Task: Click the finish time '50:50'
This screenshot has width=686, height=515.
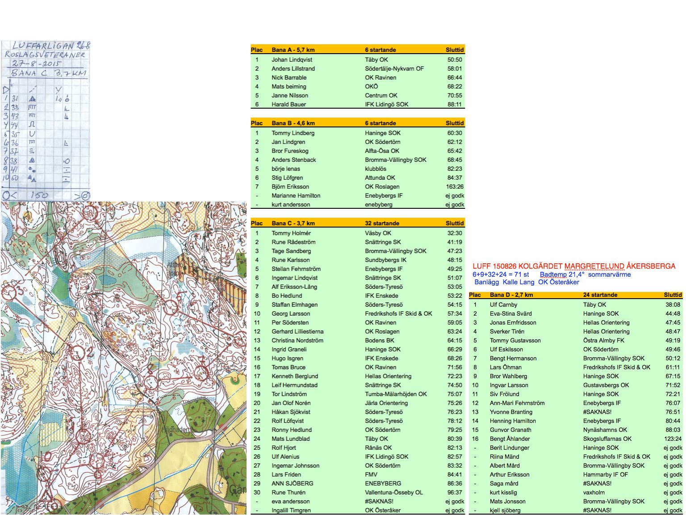Action: 455,59
